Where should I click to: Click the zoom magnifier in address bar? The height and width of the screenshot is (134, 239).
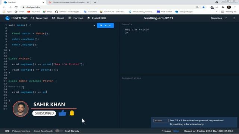(198, 7)
